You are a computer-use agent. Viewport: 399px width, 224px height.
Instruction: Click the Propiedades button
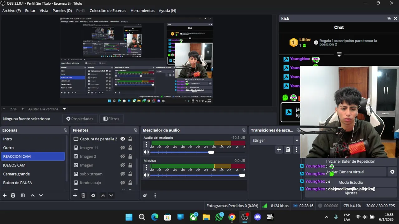[80, 119]
